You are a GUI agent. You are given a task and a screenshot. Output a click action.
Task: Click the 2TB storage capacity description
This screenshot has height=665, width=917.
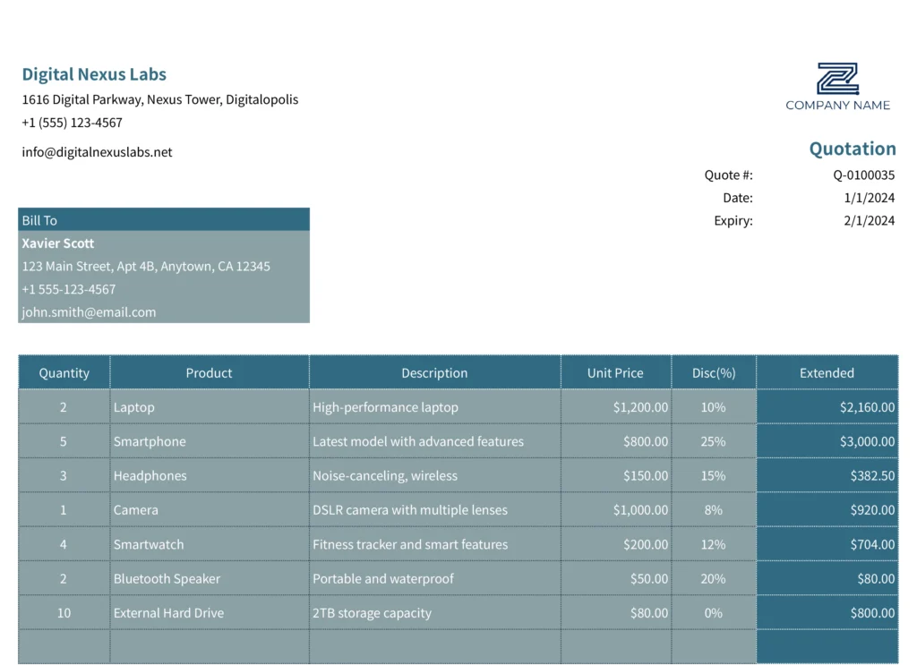tap(435, 612)
